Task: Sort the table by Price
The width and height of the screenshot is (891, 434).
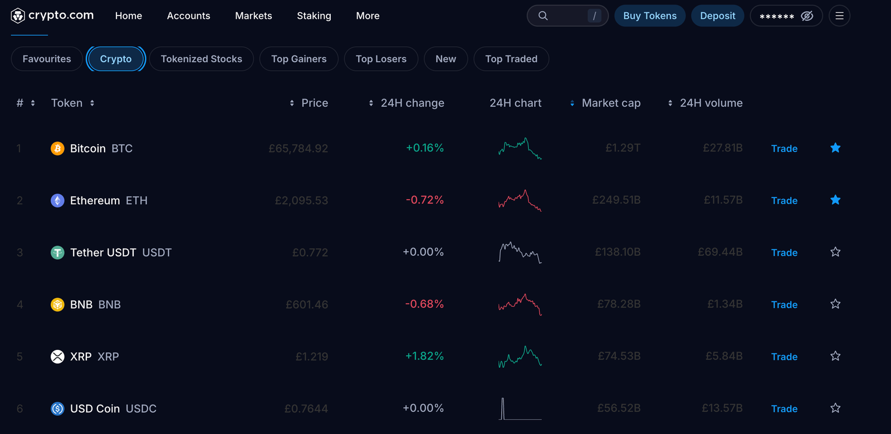Action: [309, 103]
